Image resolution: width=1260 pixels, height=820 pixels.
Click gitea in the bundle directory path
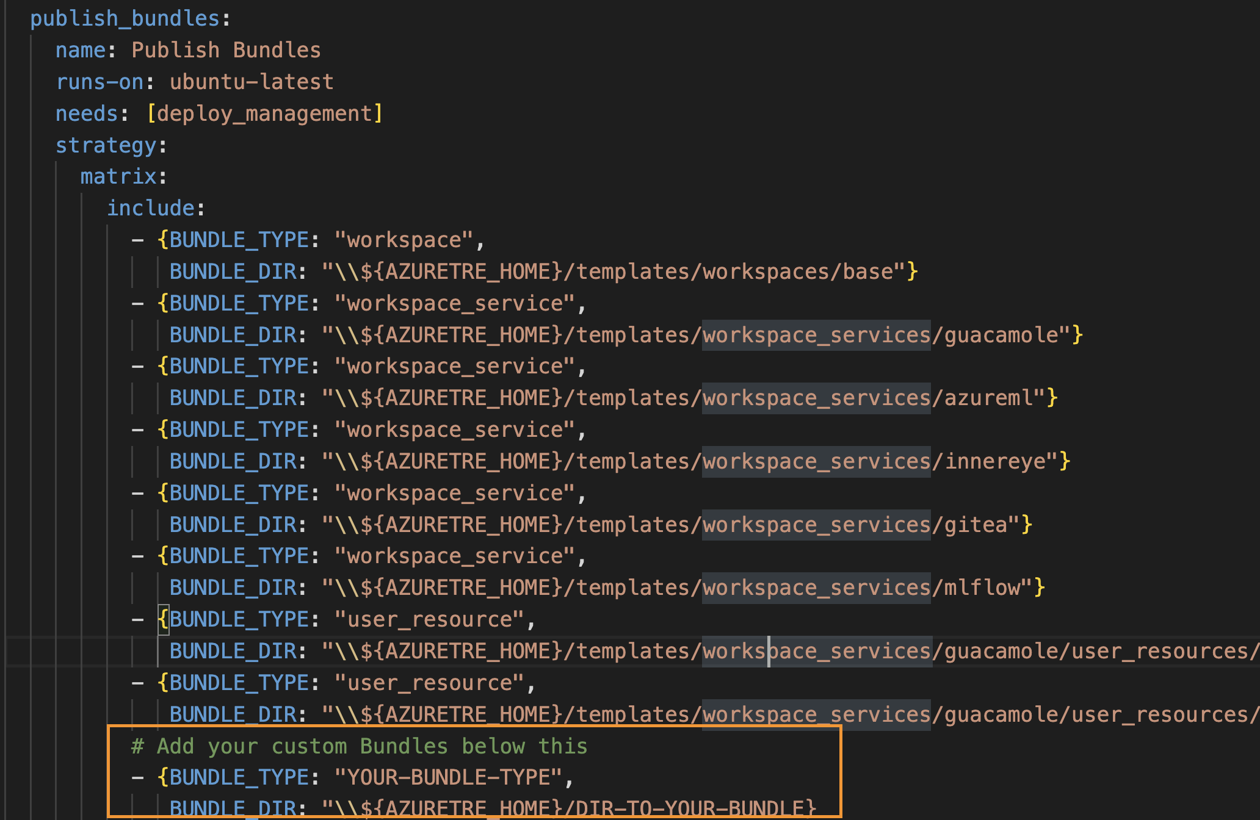click(x=976, y=525)
